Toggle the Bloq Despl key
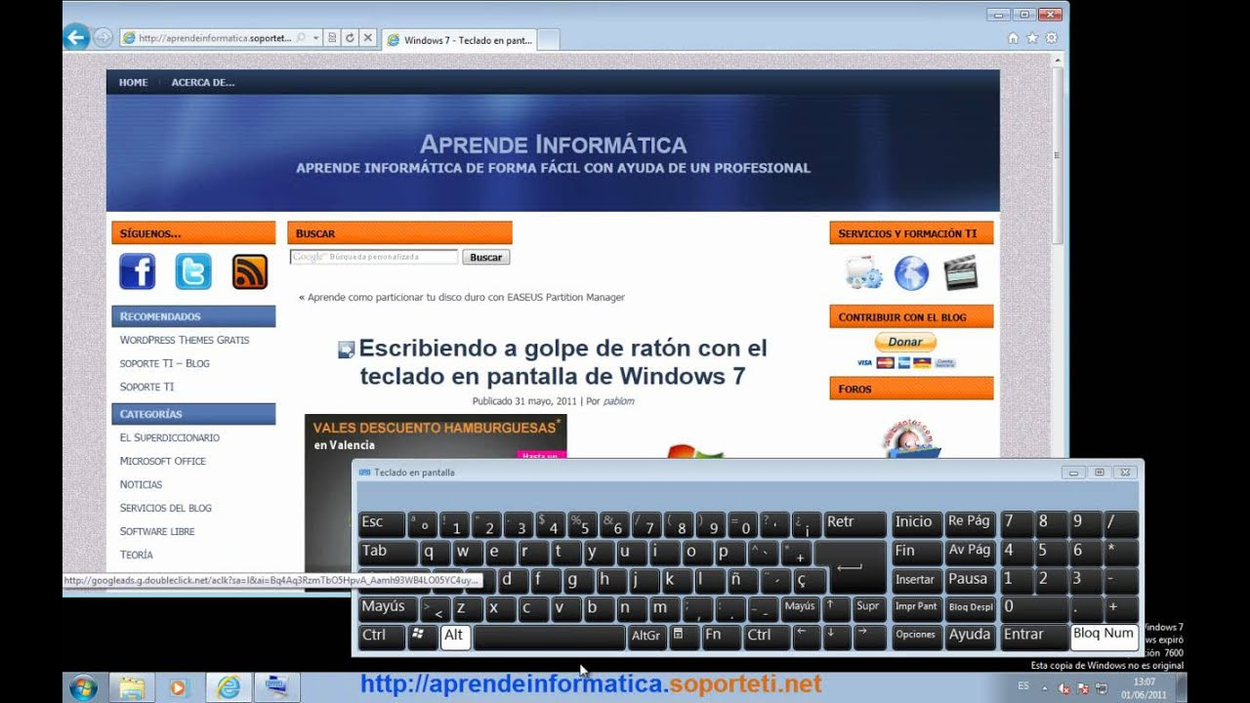The image size is (1250, 703). click(x=971, y=608)
